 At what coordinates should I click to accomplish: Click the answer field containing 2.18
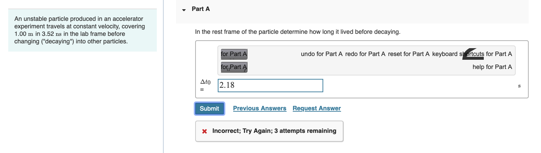[x=270, y=85]
